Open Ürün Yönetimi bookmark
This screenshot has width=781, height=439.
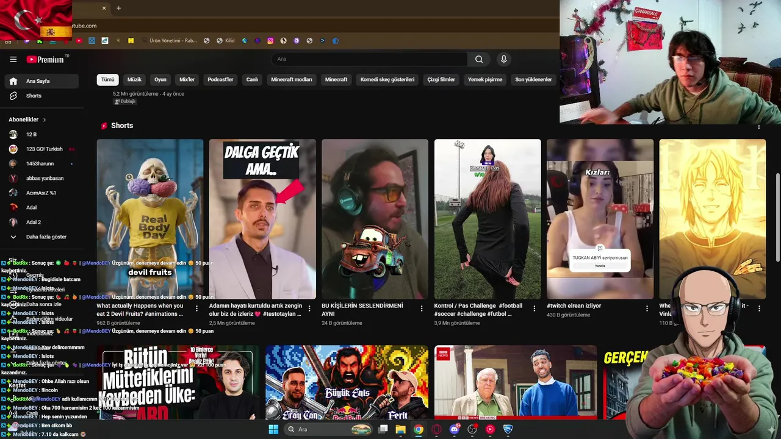pos(170,41)
